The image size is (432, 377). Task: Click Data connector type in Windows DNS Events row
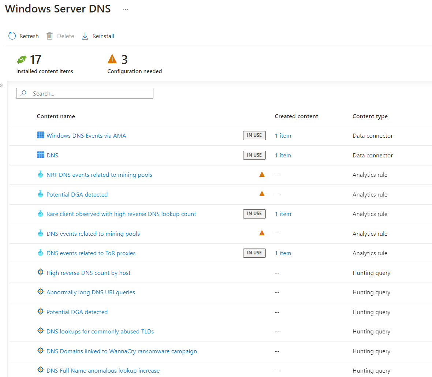[372, 135]
